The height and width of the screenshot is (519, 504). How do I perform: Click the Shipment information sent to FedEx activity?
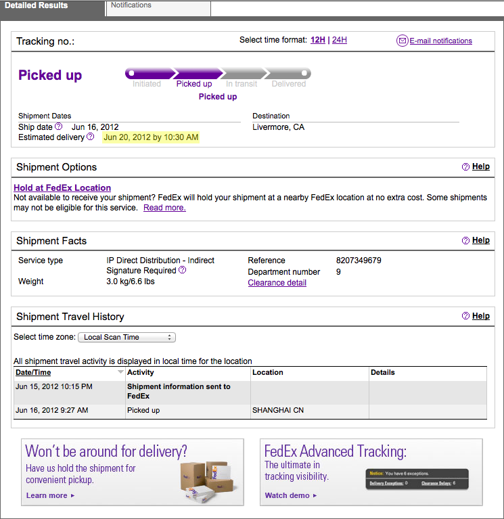click(179, 391)
